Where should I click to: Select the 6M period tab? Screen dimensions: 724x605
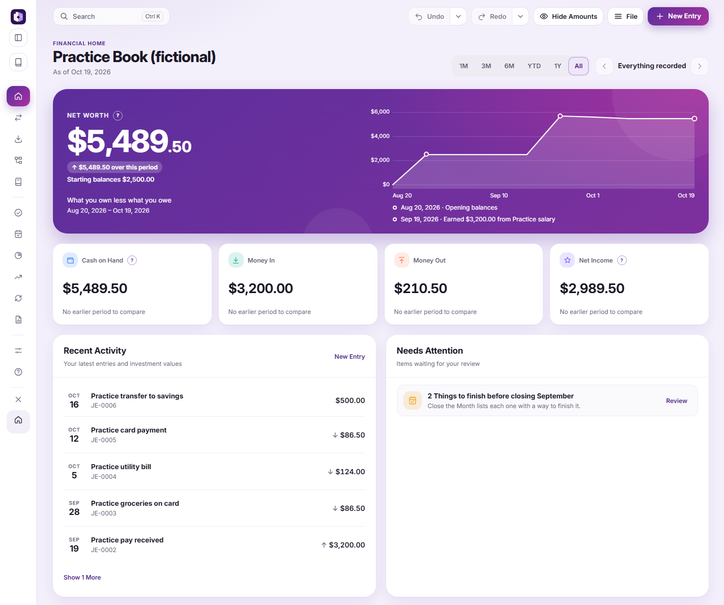509,66
